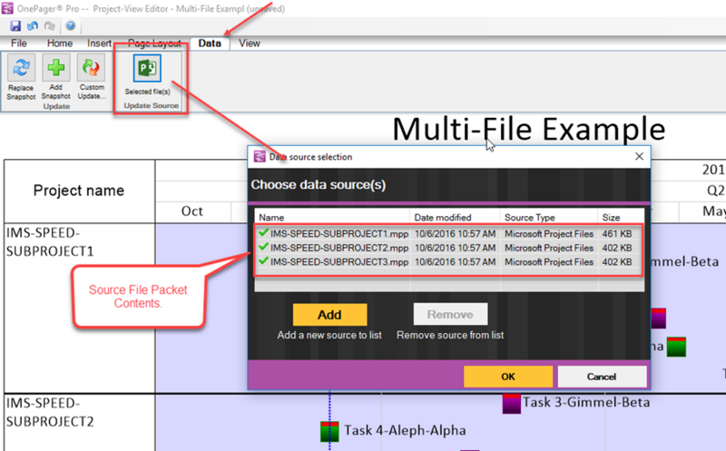The height and width of the screenshot is (451, 726).
Task: Click the Data source selection dialog icon
Action: click(x=260, y=157)
